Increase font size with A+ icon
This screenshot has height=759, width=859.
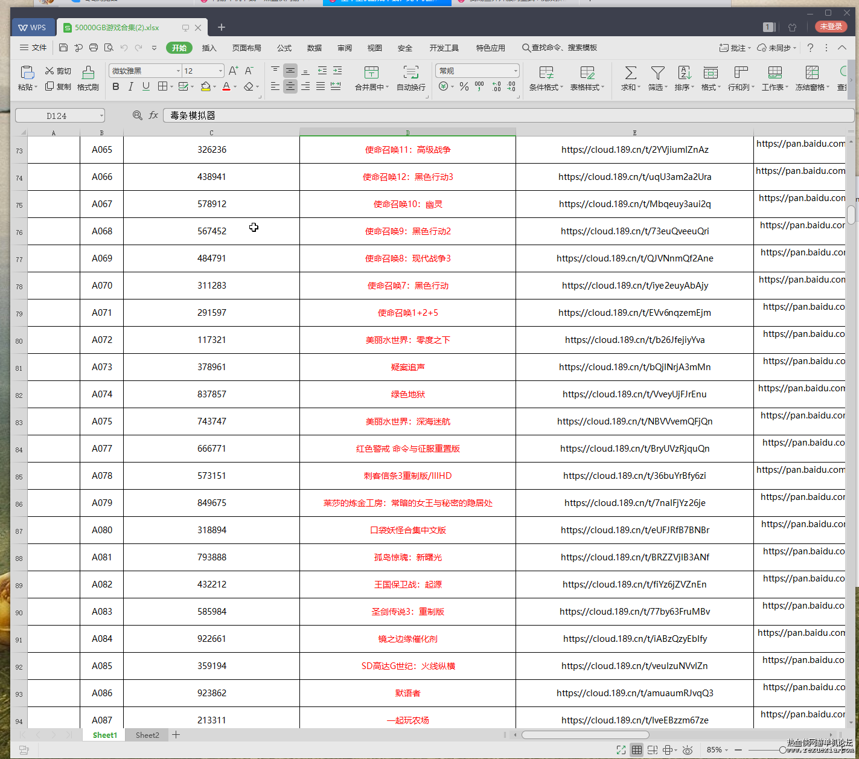coord(233,71)
